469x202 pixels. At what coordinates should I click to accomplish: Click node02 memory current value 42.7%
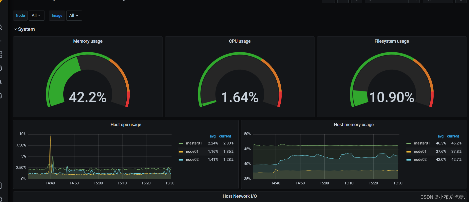pos(456,160)
